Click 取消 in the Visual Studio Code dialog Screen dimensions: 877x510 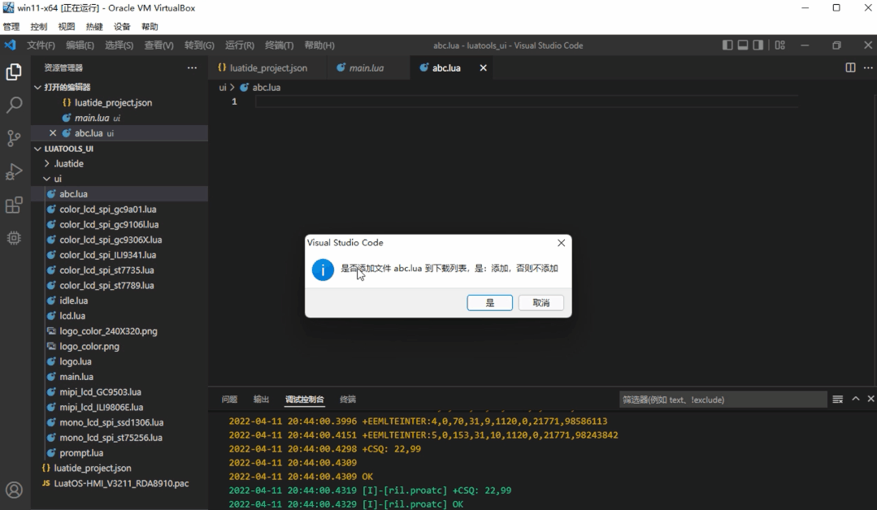coord(541,302)
